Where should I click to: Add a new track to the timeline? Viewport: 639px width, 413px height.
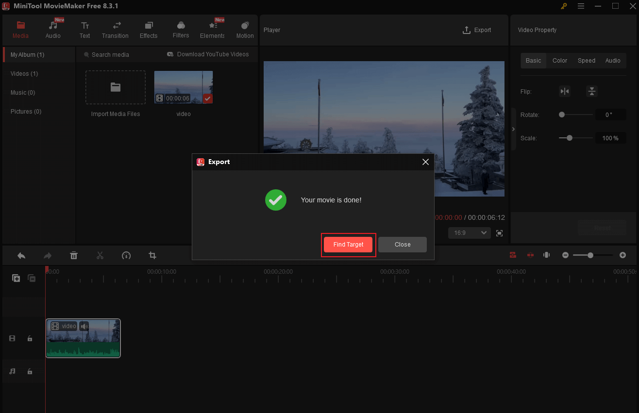(x=16, y=278)
